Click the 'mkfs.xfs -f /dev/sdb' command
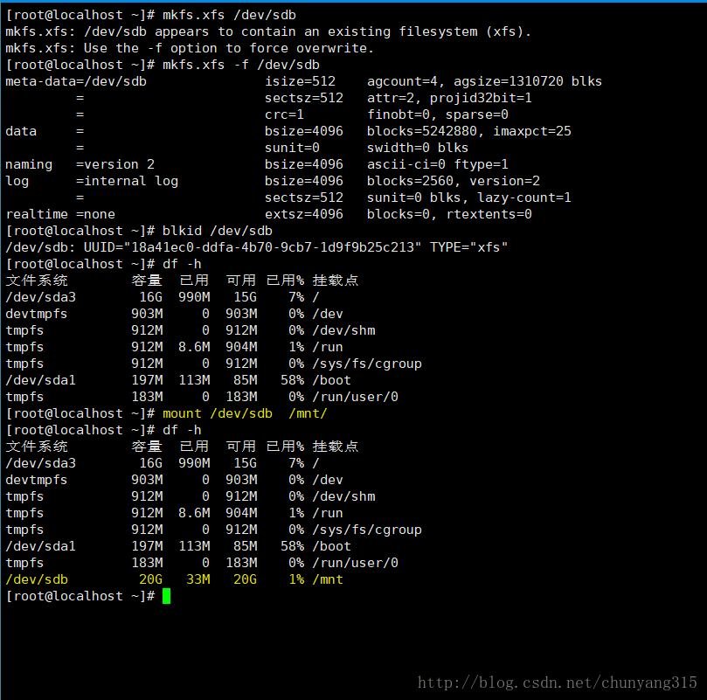The image size is (707, 700). [x=241, y=65]
